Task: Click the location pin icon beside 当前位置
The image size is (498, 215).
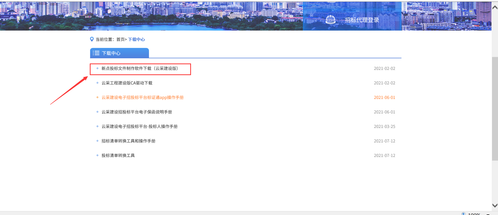Action: (x=92, y=39)
